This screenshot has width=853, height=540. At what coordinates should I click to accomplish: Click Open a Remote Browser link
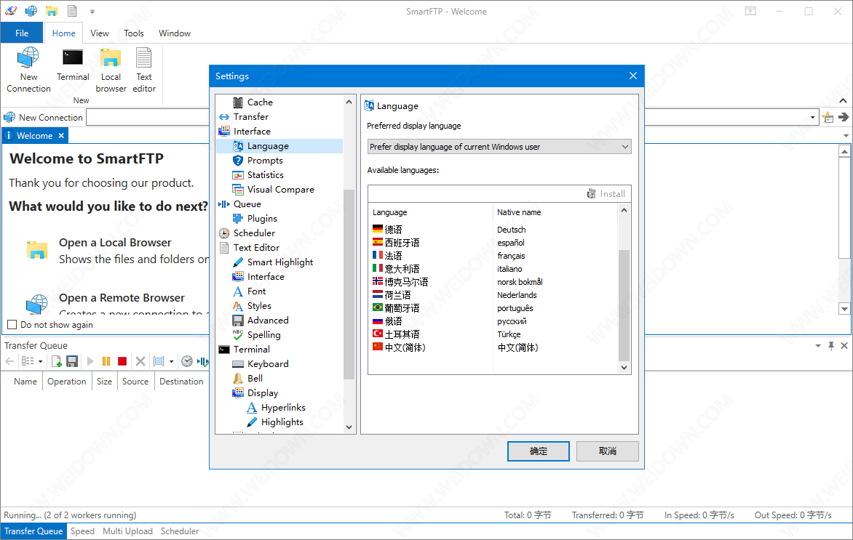122,298
